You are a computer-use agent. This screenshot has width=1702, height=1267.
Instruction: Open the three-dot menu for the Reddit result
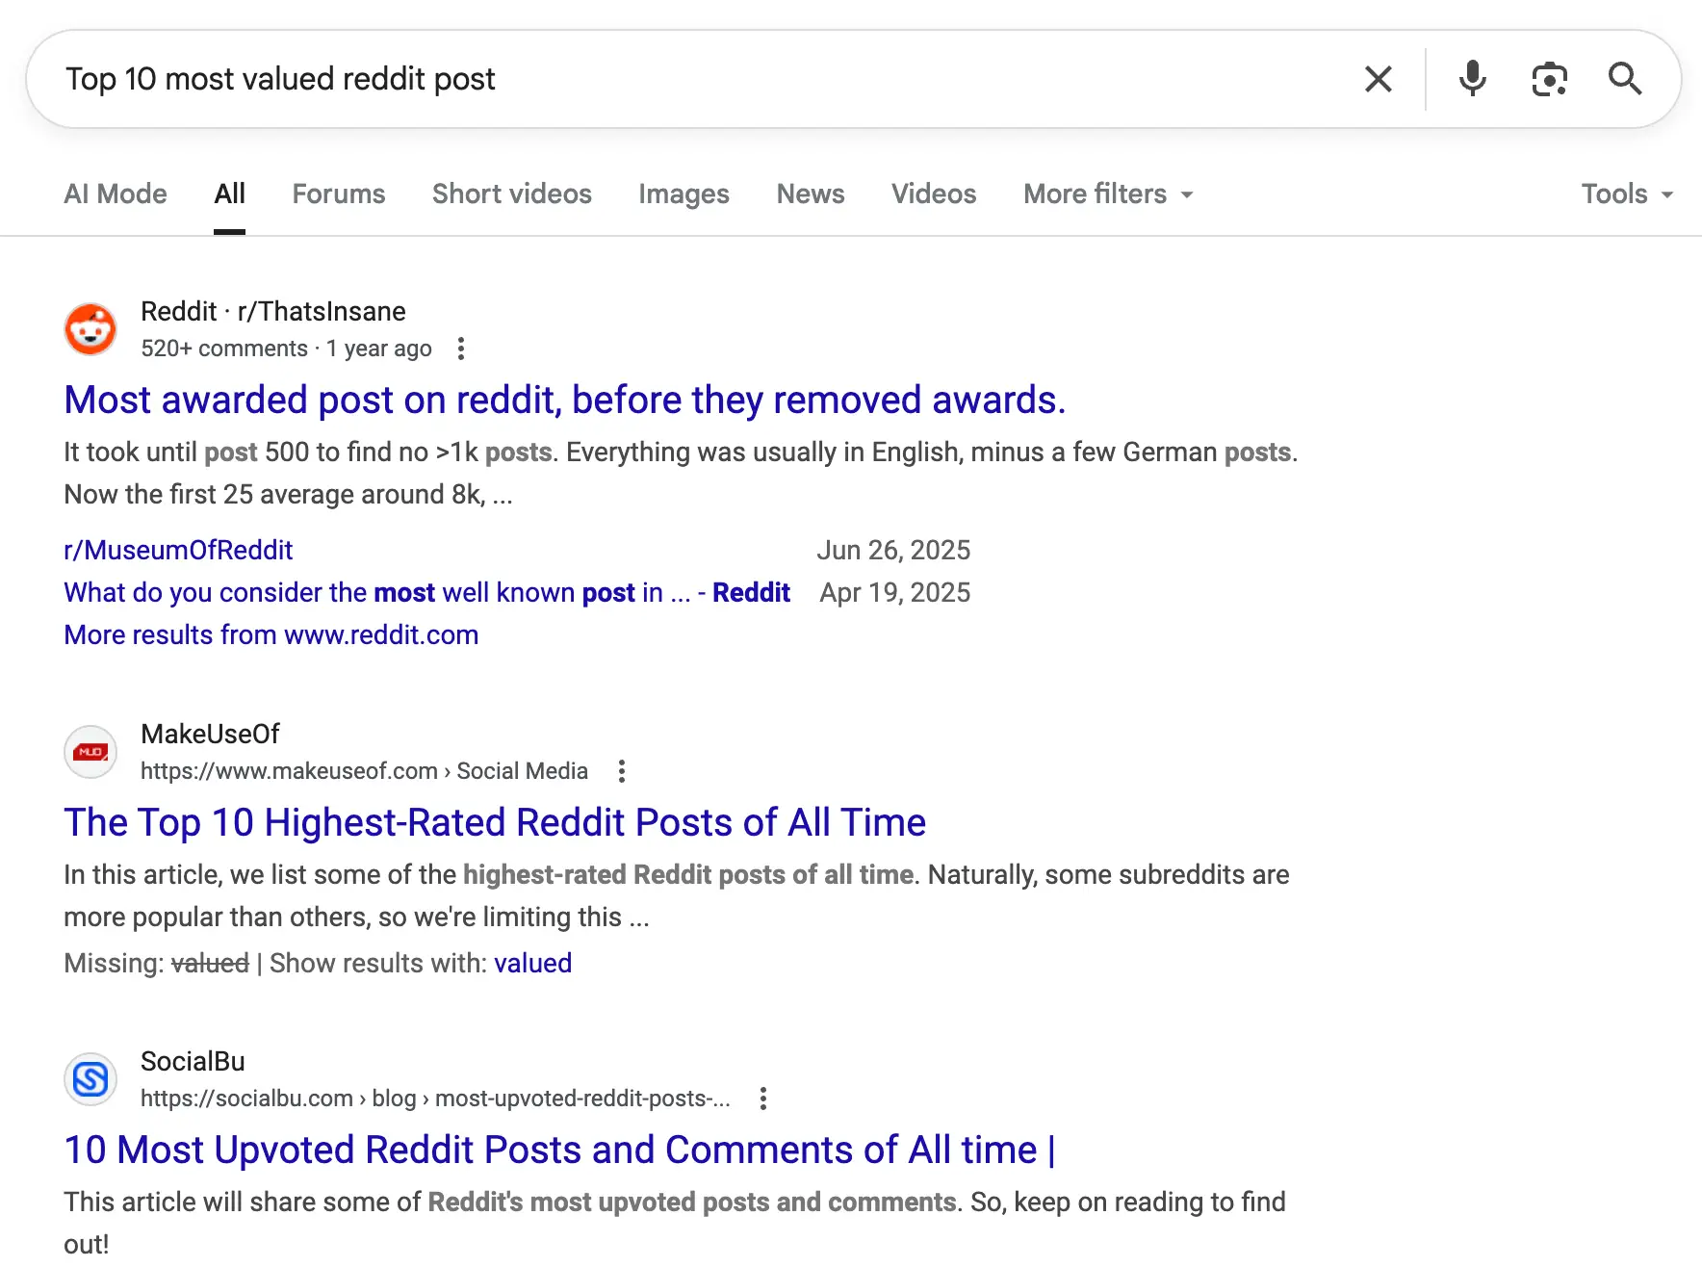pyautogui.click(x=461, y=349)
